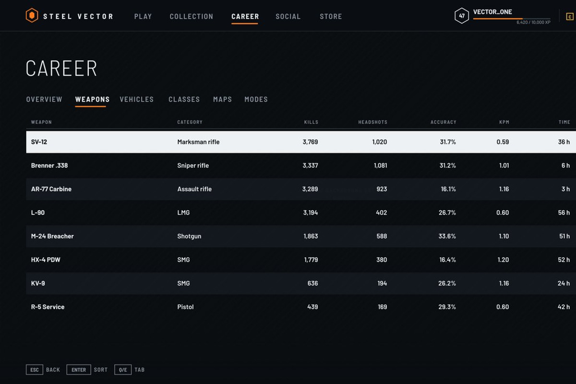Select the R-5 Service weapon row
The height and width of the screenshot is (384, 576).
click(x=301, y=307)
